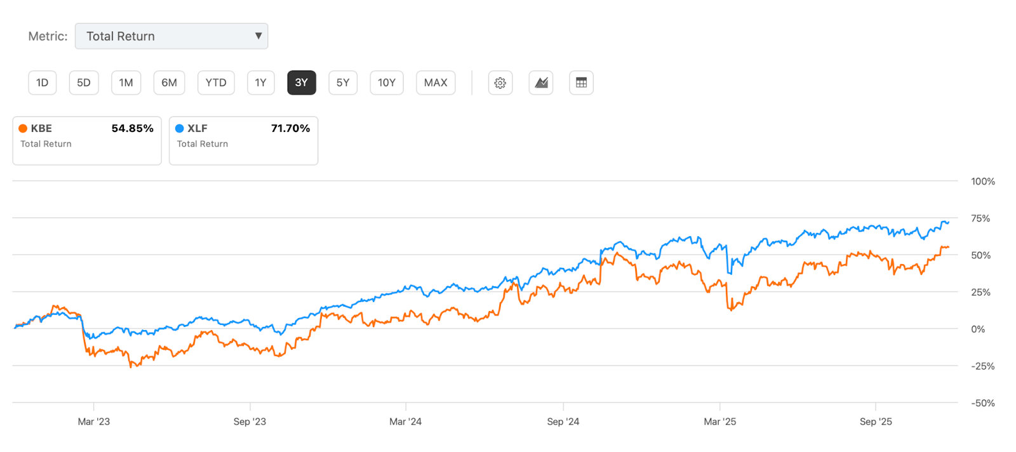The width and height of the screenshot is (1016, 452).
Task: Toggle the KBE Total Return series card
Action: click(87, 140)
